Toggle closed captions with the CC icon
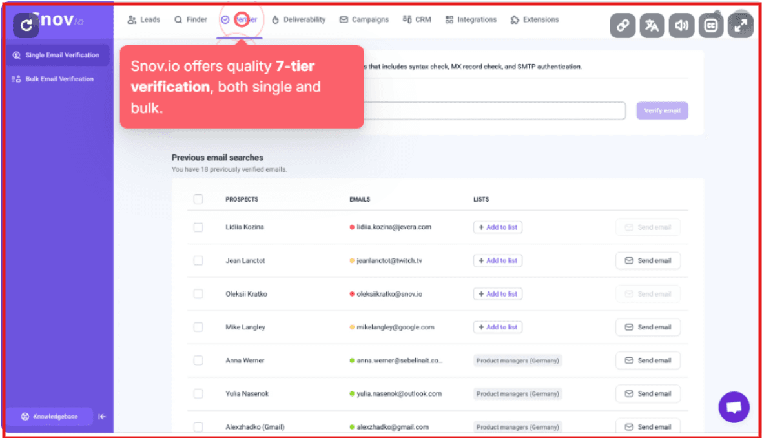The width and height of the screenshot is (762, 438). click(711, 25)
